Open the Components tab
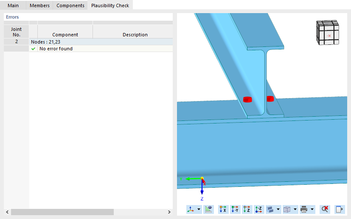The width and height of the screenshot is (351, 219). tap(70, 5)
